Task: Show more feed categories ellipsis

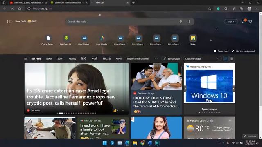Action: click(x=156, y=59)
